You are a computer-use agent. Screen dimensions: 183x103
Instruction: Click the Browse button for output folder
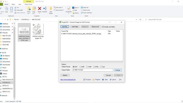118,70
